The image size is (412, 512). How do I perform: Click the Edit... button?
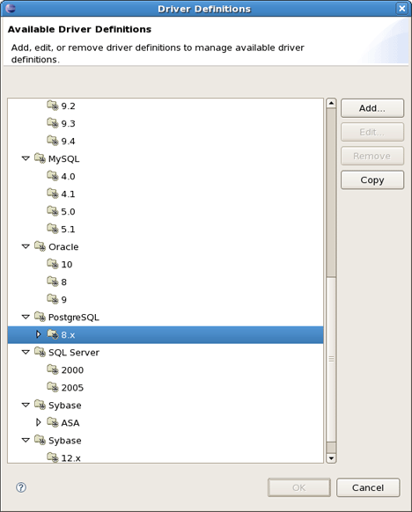coord(372,132)
